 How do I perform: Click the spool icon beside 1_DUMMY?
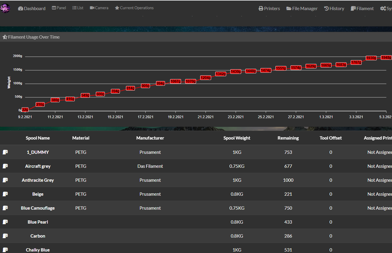tap(5, 152)
